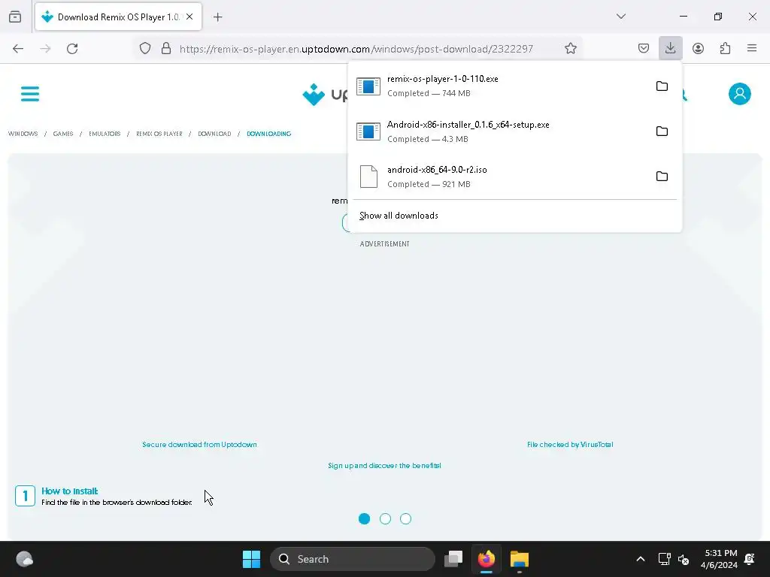Click Sign up and discover the benefits
This screenshot has width=770, height=577.
(x=384, y=466)
